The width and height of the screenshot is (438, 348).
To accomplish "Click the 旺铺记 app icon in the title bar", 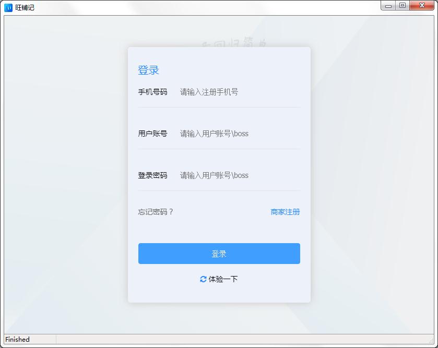I will point(7,7).
